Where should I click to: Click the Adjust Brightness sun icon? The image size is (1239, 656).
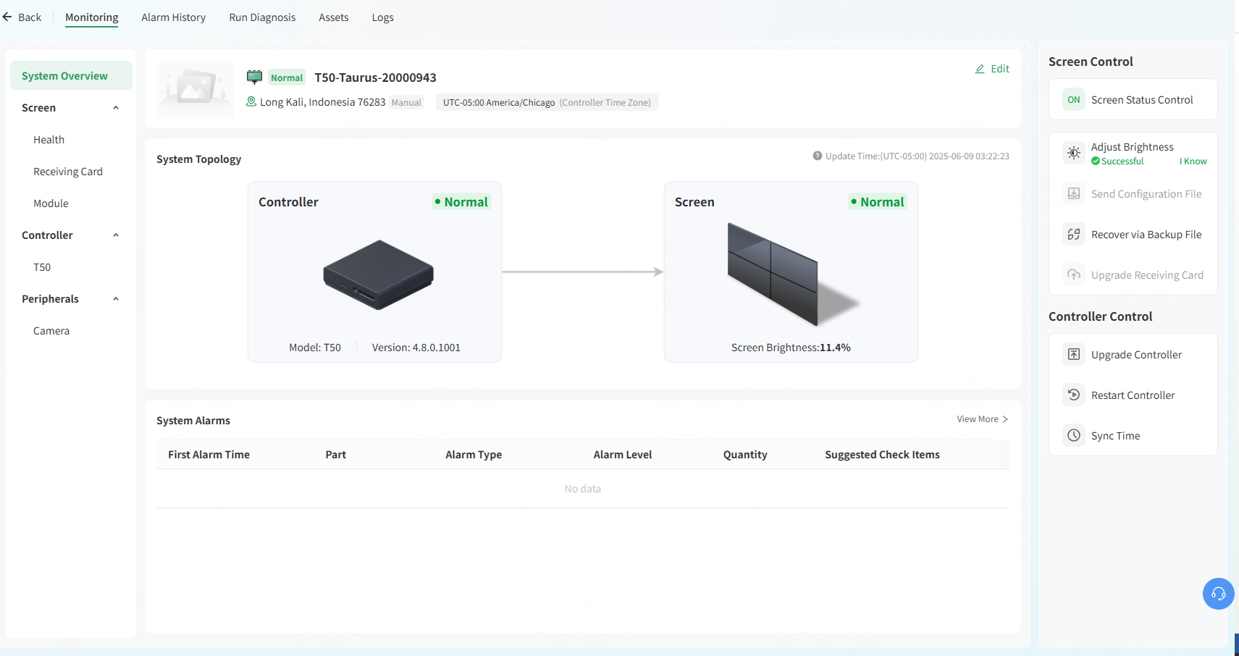point(1074,153)
